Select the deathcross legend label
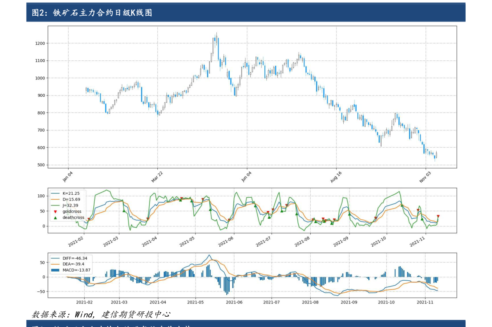 pos(73,217)
